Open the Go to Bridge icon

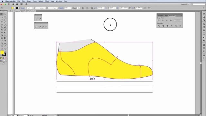[13, 4]
